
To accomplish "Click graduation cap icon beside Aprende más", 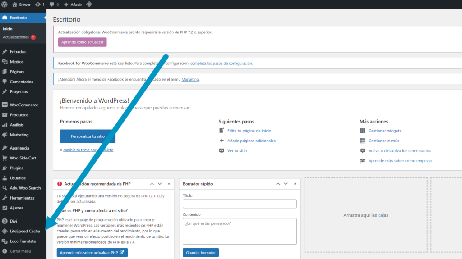I will point(362,161).
